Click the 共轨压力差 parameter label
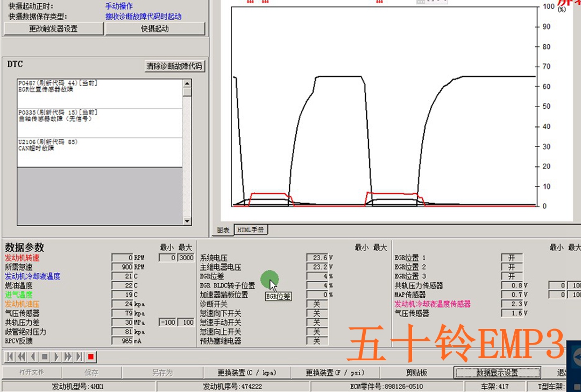This screenshot has height=392, width=581. tap(22, 323)
